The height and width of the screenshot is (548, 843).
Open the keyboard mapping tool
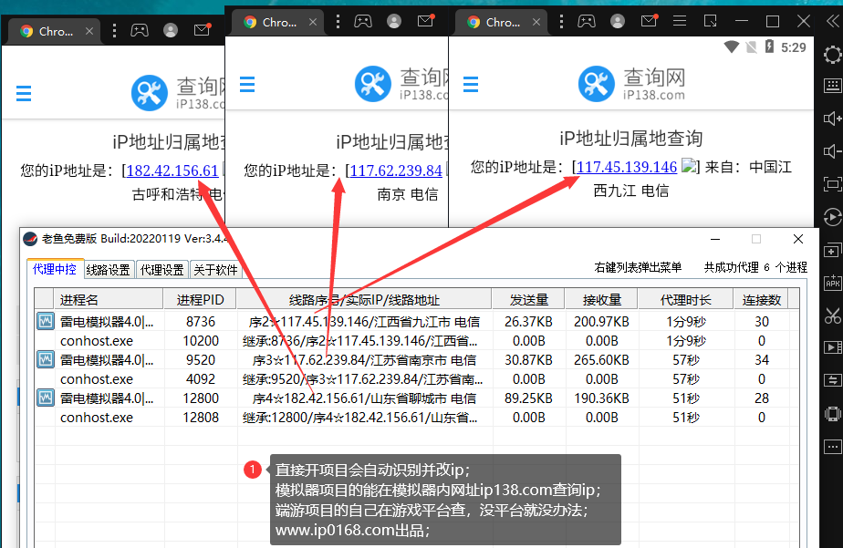tap(831, 86)
